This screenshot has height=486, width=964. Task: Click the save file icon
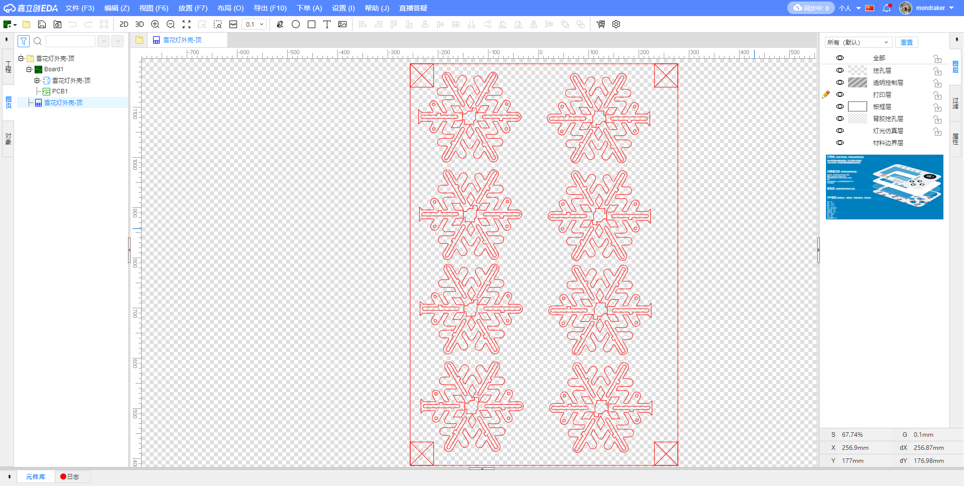click(x=42, y=24)
